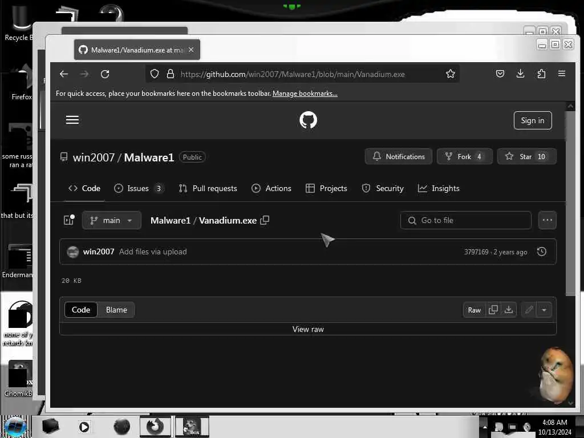Open GitHub's global navigation hamburger menu
The width and height of the screenshot is (584, 438).
pyautogui.click(x=72, y=120)
